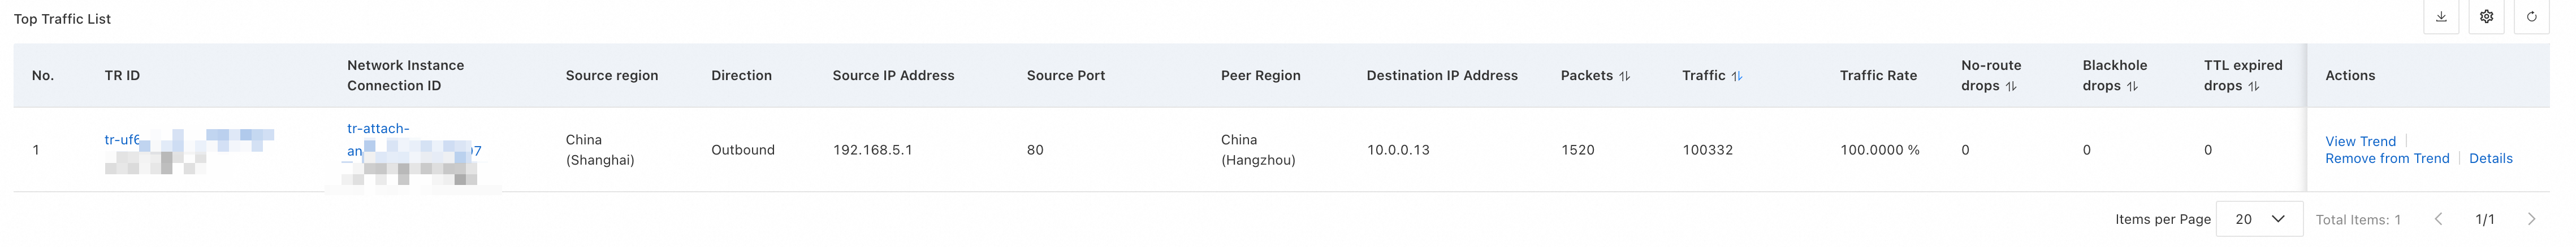2576x247 pixels.
Task: Sort by Traffic column
Action: pyautogui.click(x=1737, y=76)
